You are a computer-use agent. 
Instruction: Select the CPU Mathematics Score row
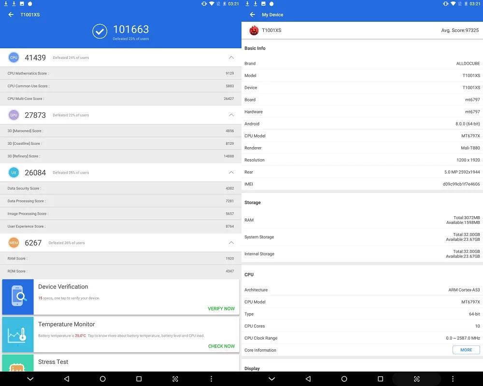tap(121, 73)
